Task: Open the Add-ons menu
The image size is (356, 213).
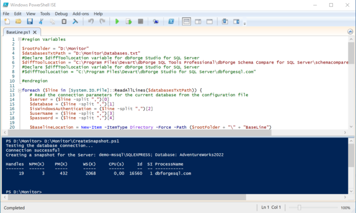Action: pos(81,14)
